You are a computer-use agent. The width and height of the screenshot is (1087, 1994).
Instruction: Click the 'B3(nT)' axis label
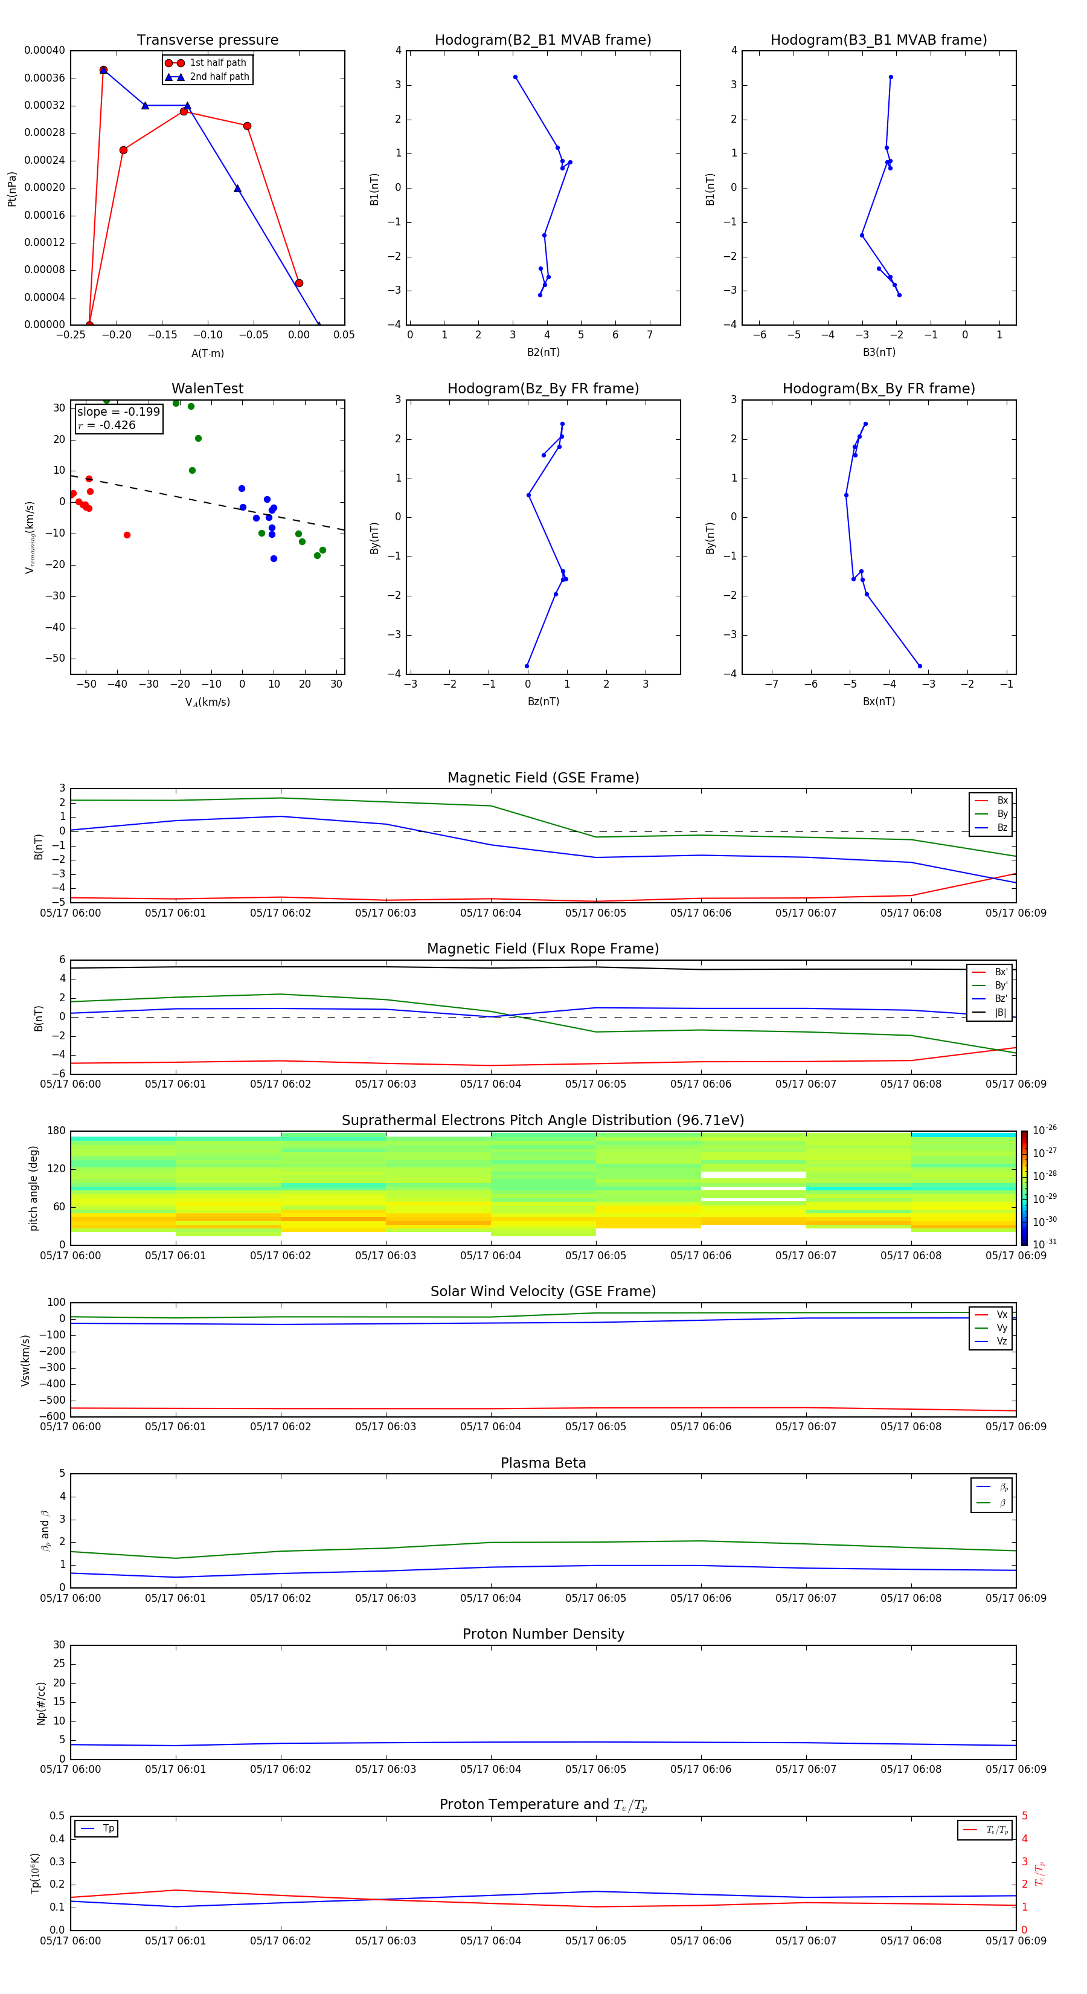879,352
